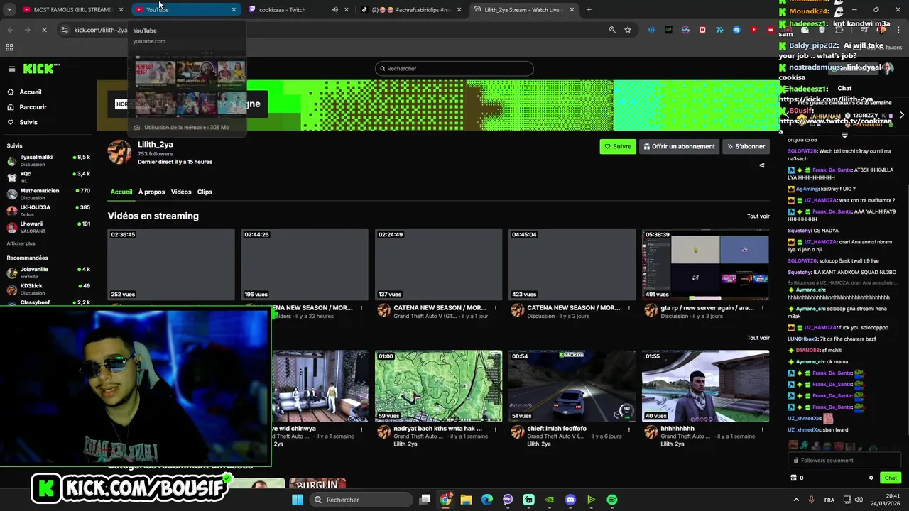Click Tout voir next to Vidéos en streaming
The width and height of the screenshot is (909, 511).
point(758,216)
